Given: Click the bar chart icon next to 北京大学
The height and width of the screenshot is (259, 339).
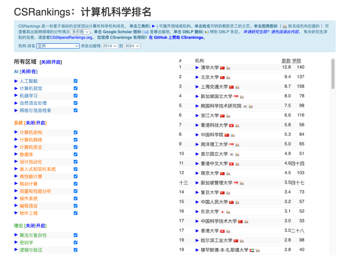Looking at the screenshot, I should [228, 78].
